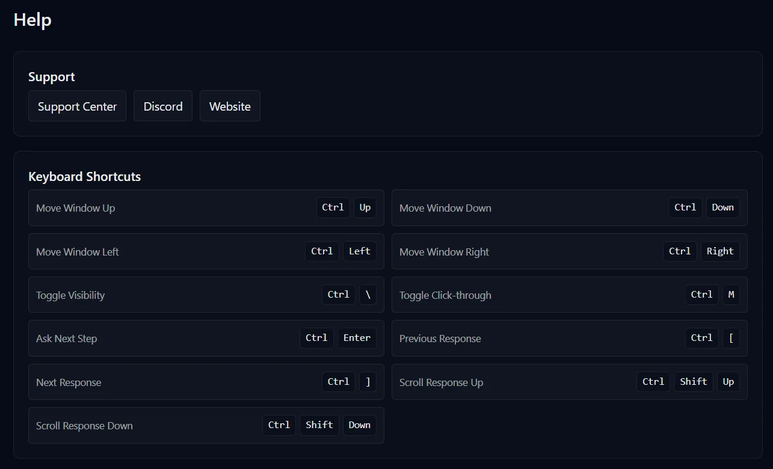The image size is (773, 469).
Task: Click Shift key in Scroll Response Up row
Action: 694,382
